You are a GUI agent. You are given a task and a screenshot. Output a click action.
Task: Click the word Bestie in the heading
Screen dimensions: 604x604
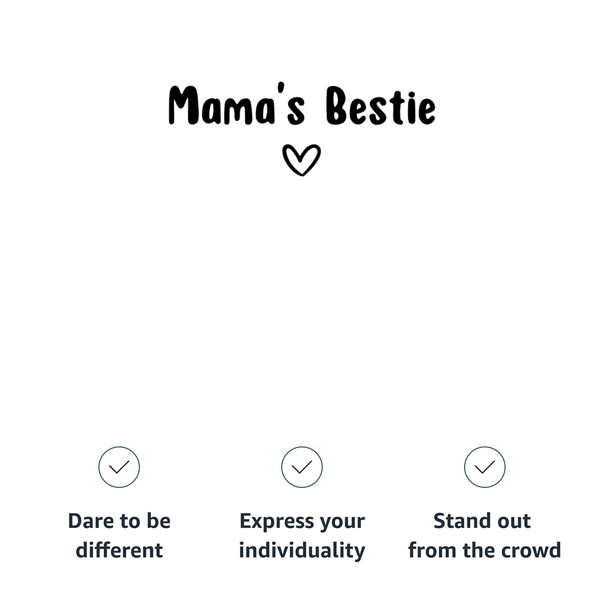pyautogui.click(x=381, y=106)
